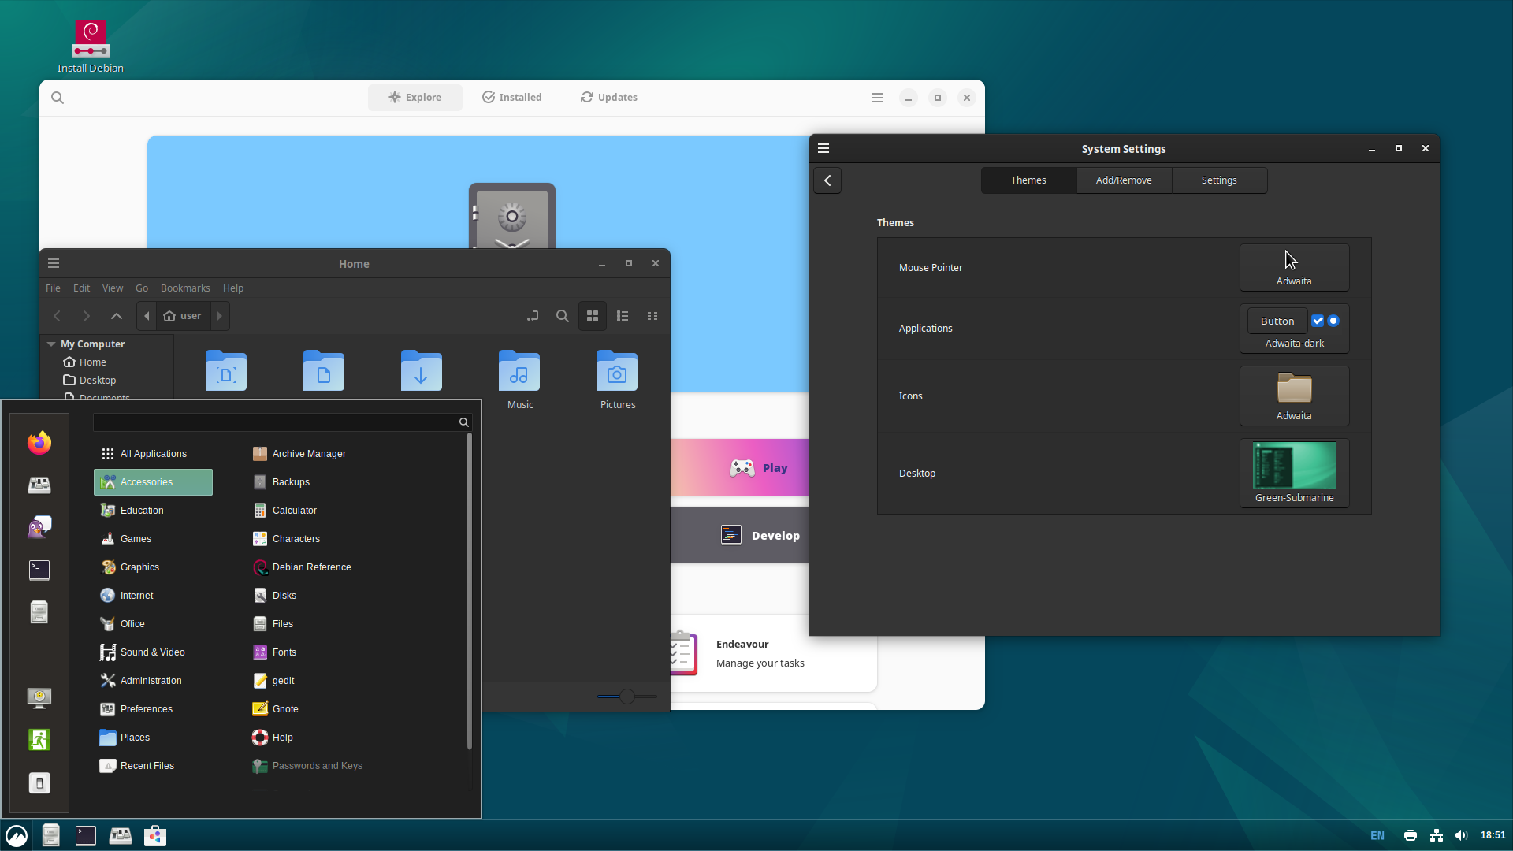Switch file manager to compact view
This screenshot has width=1513, height=851.
pos(652,316)
